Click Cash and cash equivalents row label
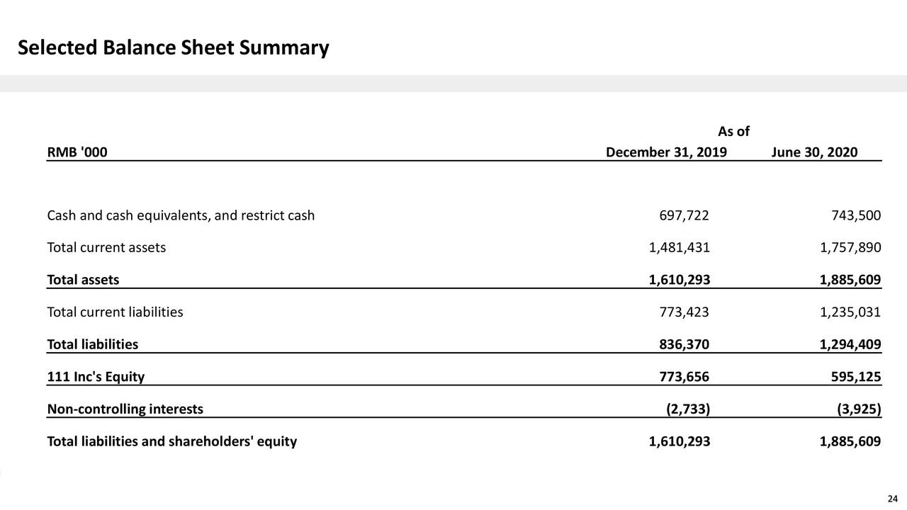Screen dimensions: 907x510 pos(181,215)
